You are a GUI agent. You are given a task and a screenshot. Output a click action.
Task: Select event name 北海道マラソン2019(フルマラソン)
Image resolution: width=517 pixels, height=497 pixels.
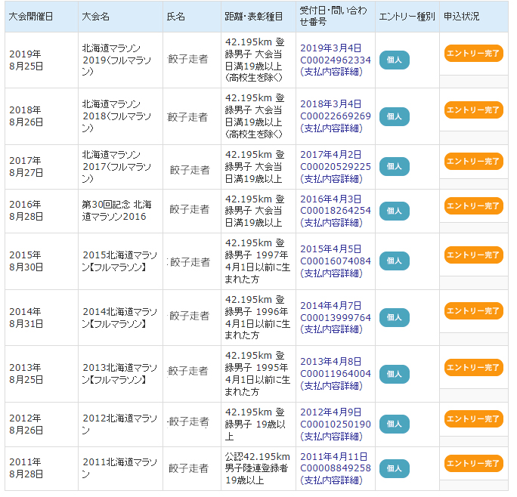click(116, 60)
